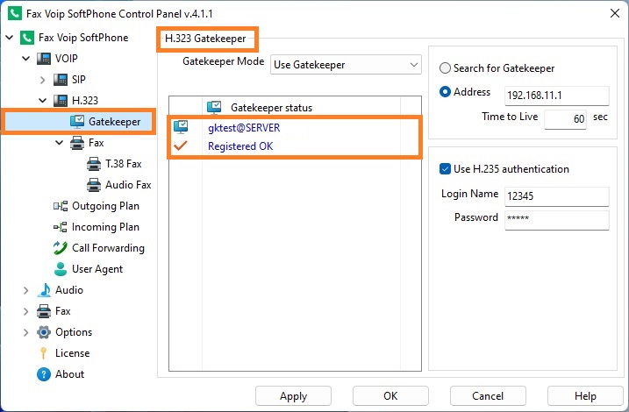629x412 pixels.
Task: Open the Gatekeeper Mode dropdown
Action: point(346,65)
